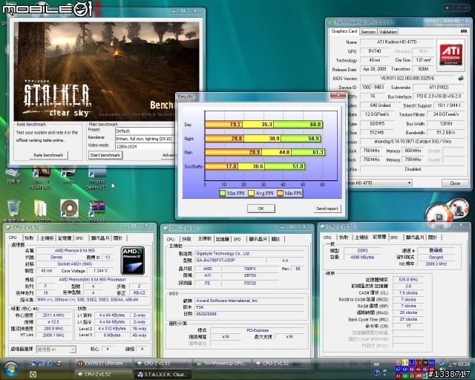Click the orange Min FPS legend swatch
The width and height of the screenshot is (475, 380).
point(280,193)
